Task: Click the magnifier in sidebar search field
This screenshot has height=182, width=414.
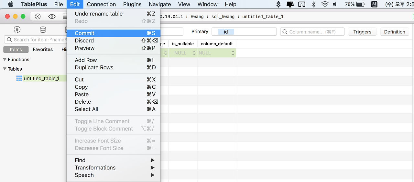Action: pos(9,40)
